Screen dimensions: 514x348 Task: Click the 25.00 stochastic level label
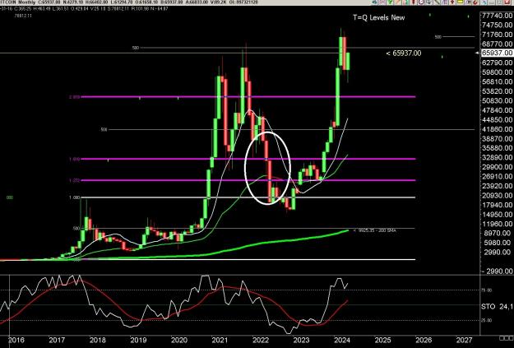pyautogui.click(x=487, y=321)
